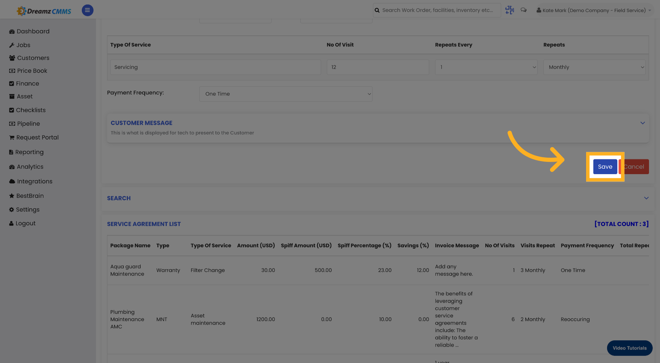The height and width of the screenshot is (363, 660).
Task: Expand the Customer Message section chevron
Action: click(x=642, y=123)
